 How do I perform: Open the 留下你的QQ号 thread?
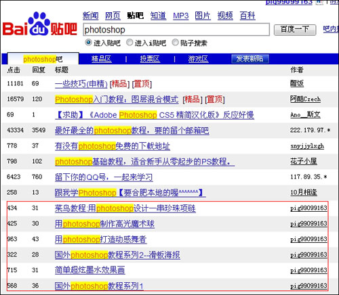[104, 177]
